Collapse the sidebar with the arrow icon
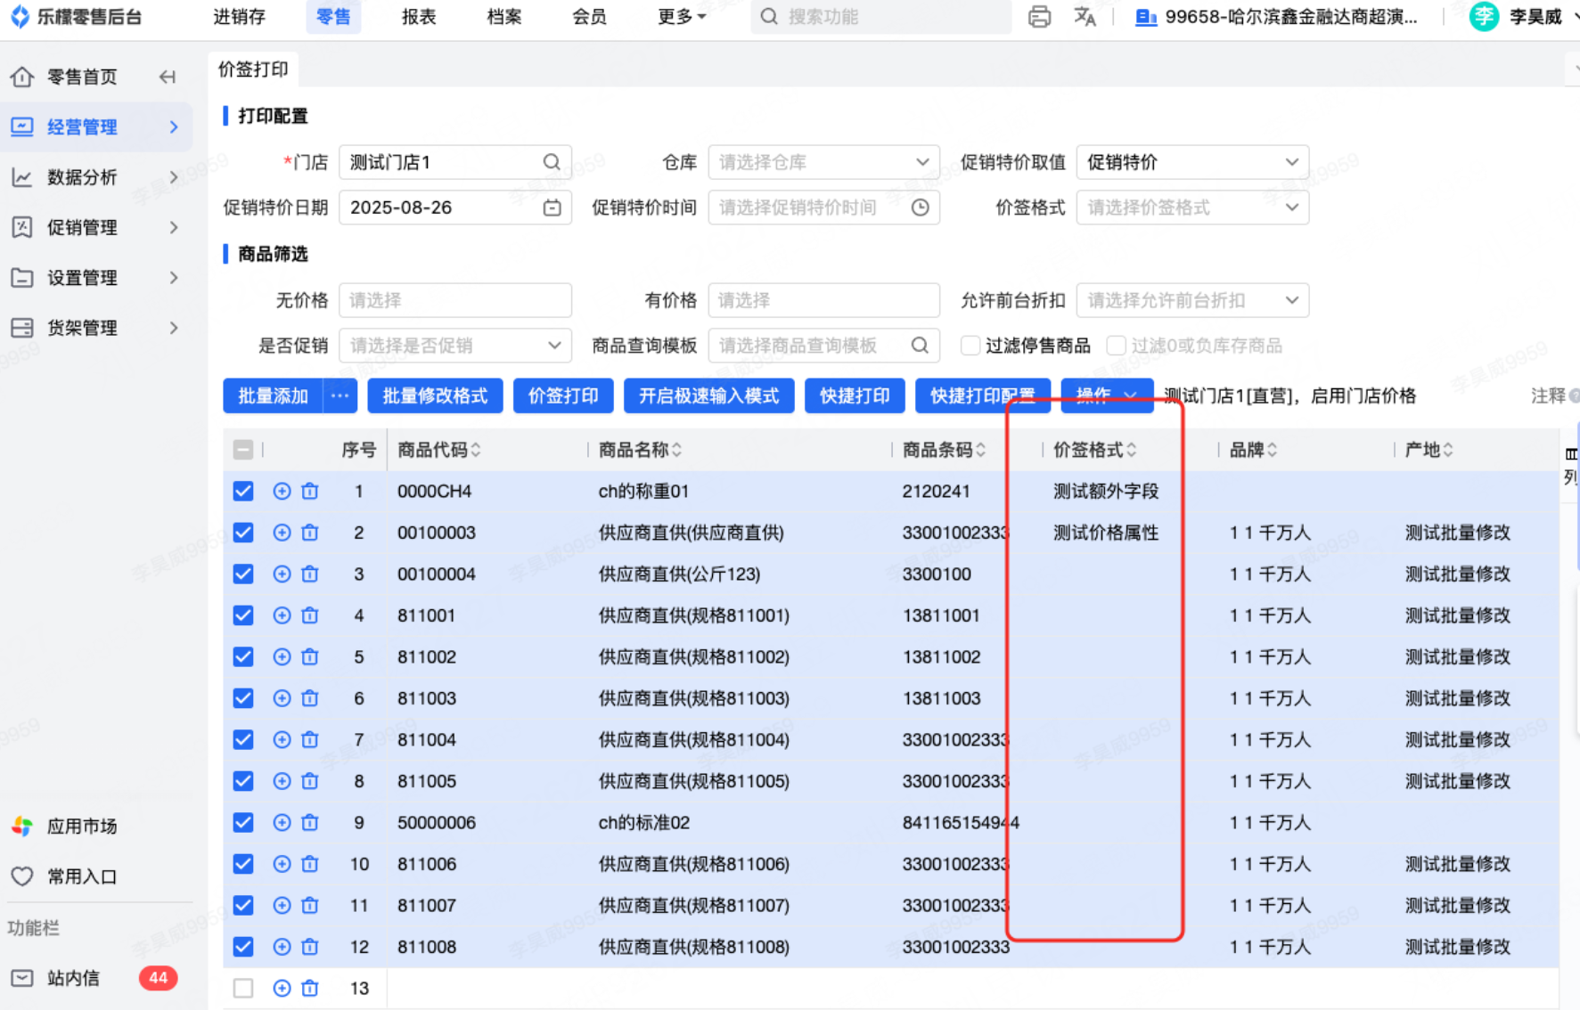Viewport: 1580px width, 1010px height. 168,77
